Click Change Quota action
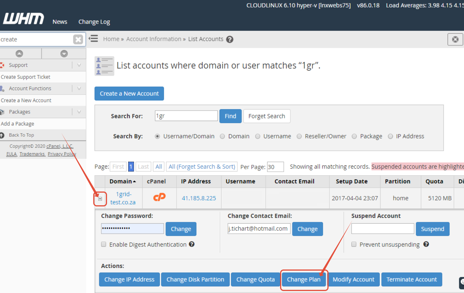The height and width of the screenshot is (293, 464). 256,280
